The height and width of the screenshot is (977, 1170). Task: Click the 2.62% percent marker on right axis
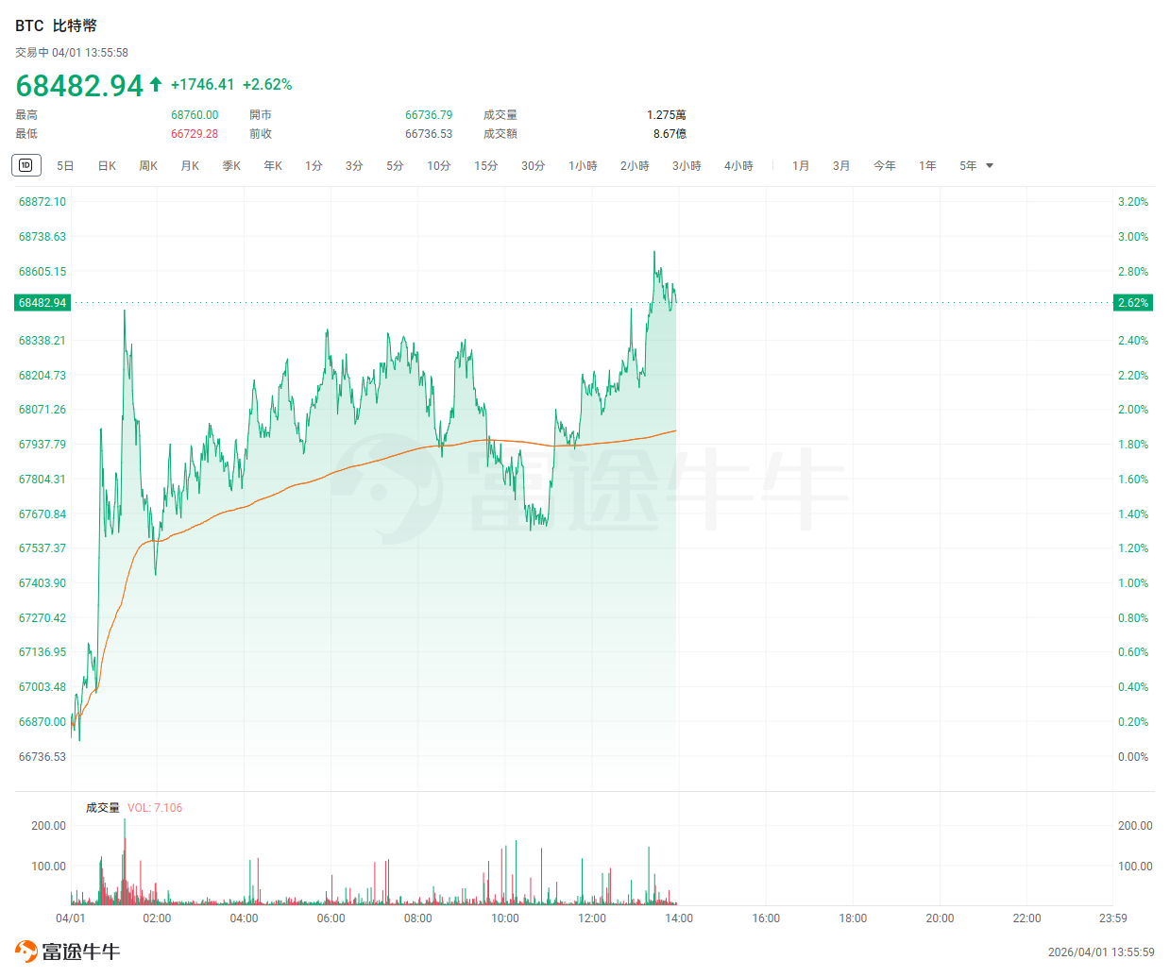point(1132,303)
